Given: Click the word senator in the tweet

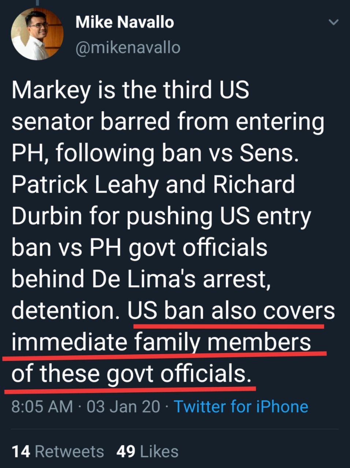Looking at the screenshot, I should (x=52, y=122).
